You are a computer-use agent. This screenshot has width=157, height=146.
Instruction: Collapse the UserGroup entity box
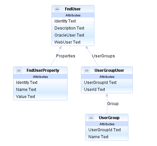pos(91,117)
